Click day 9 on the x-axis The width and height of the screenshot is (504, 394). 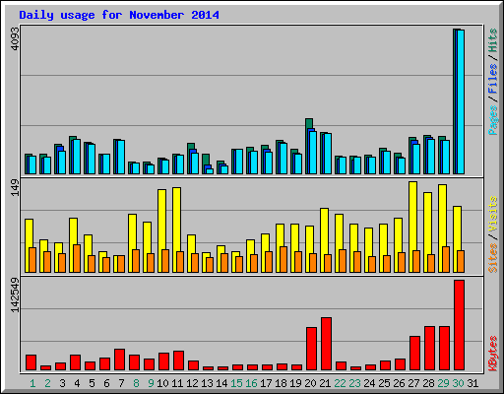tap(151, 383)
